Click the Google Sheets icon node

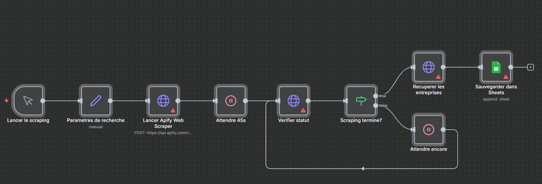pos(496,67)
